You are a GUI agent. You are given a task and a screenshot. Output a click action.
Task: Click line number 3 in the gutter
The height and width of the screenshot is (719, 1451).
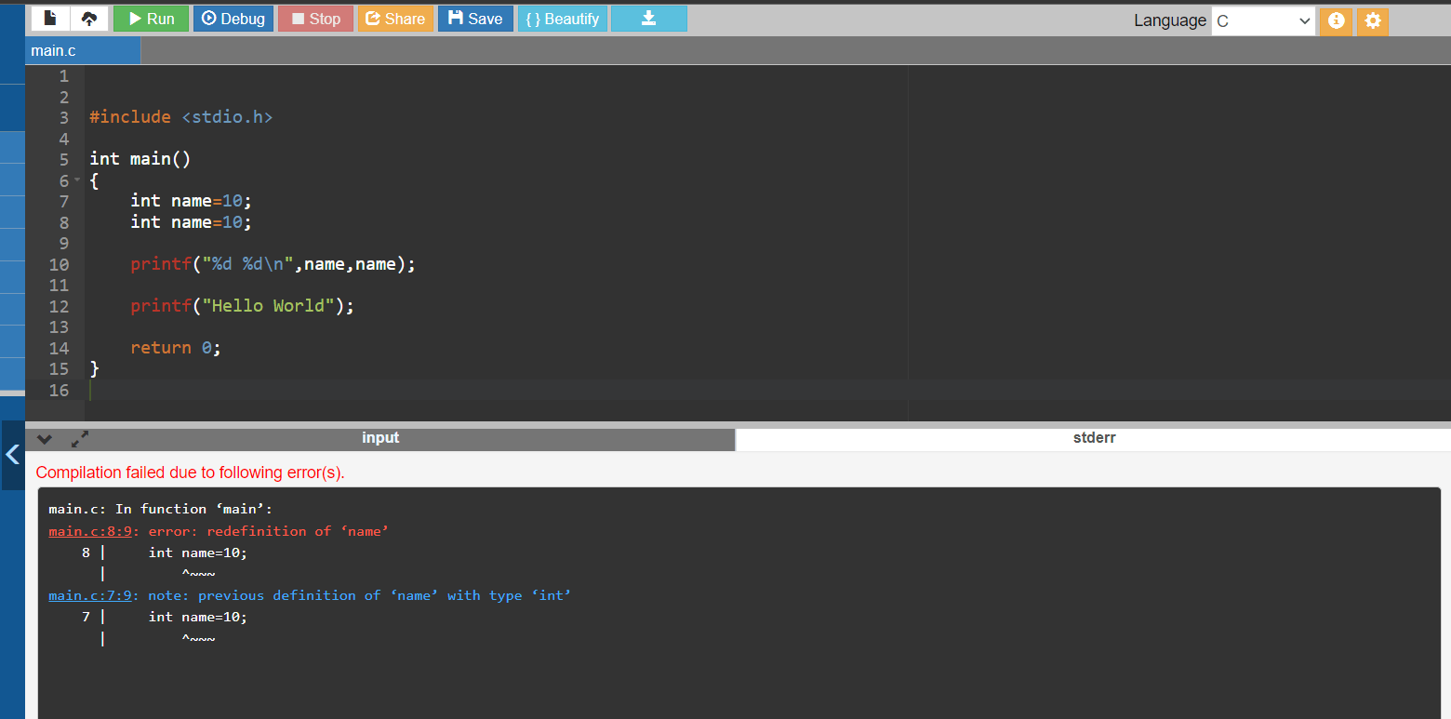pos(63,117)
